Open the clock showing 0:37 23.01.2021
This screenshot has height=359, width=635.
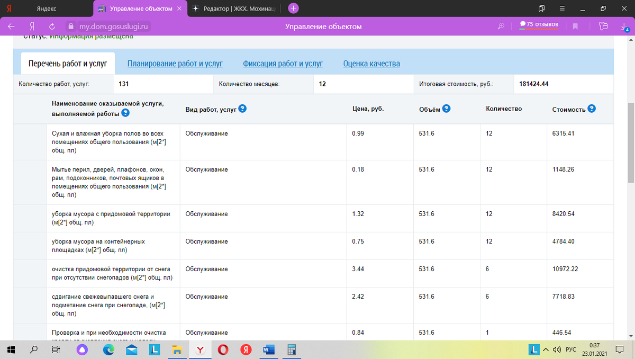[x=595, y=349]
